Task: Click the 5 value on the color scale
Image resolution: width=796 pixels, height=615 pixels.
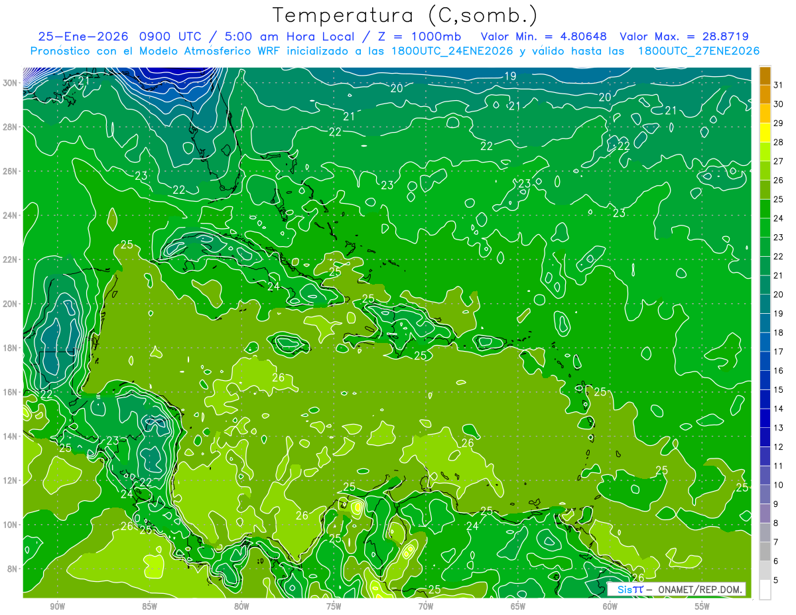Action: coord(776,580)
